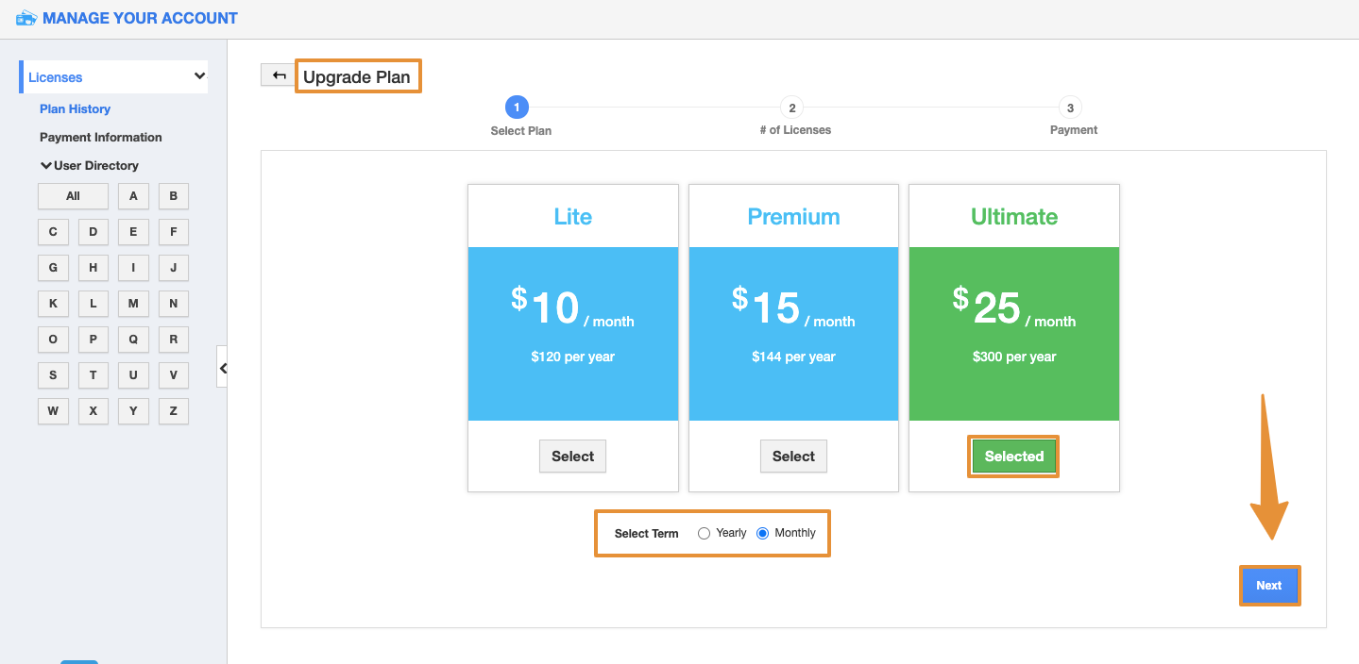
Task: Collapse the User Directory section
Action: tap(45, 166)
